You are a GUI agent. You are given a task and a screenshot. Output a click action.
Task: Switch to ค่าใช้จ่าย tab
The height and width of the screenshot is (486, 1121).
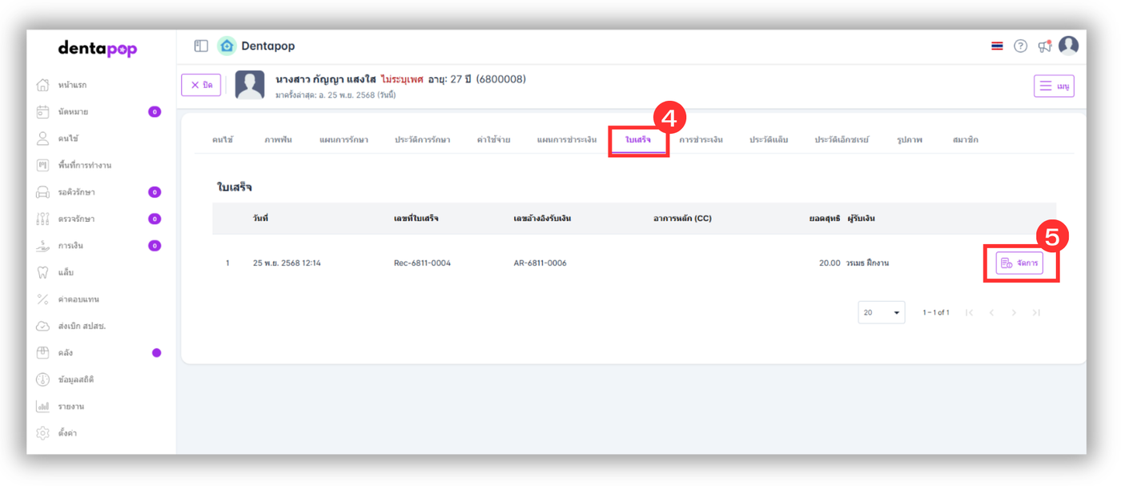(493, 140)
